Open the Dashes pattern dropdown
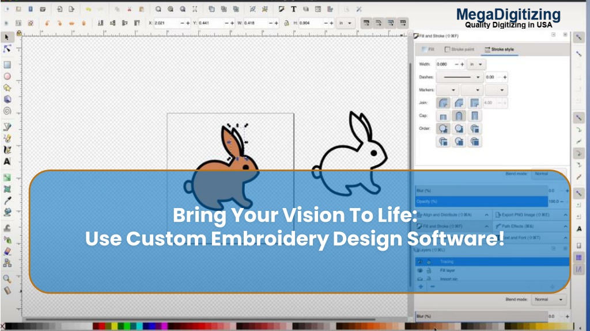Viewport: 590px width, 331px height. (x=460, y=77)
